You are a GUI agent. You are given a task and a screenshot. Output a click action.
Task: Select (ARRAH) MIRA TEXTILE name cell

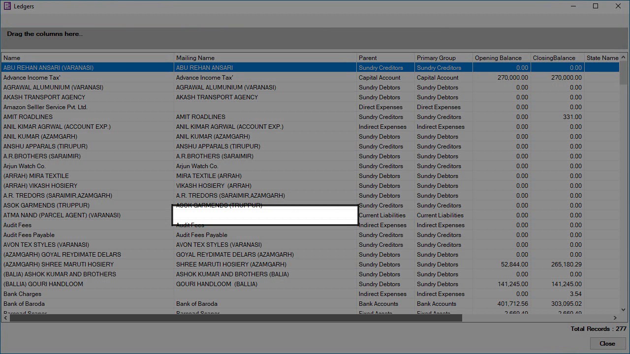88,176
